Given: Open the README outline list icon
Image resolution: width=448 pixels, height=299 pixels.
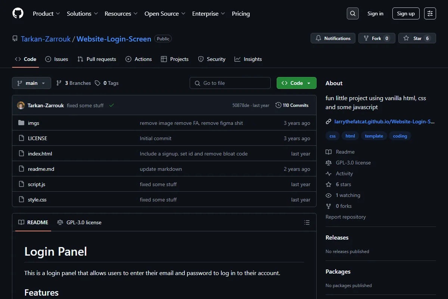Looking at the screenshot, I should [x=307, y=222].
